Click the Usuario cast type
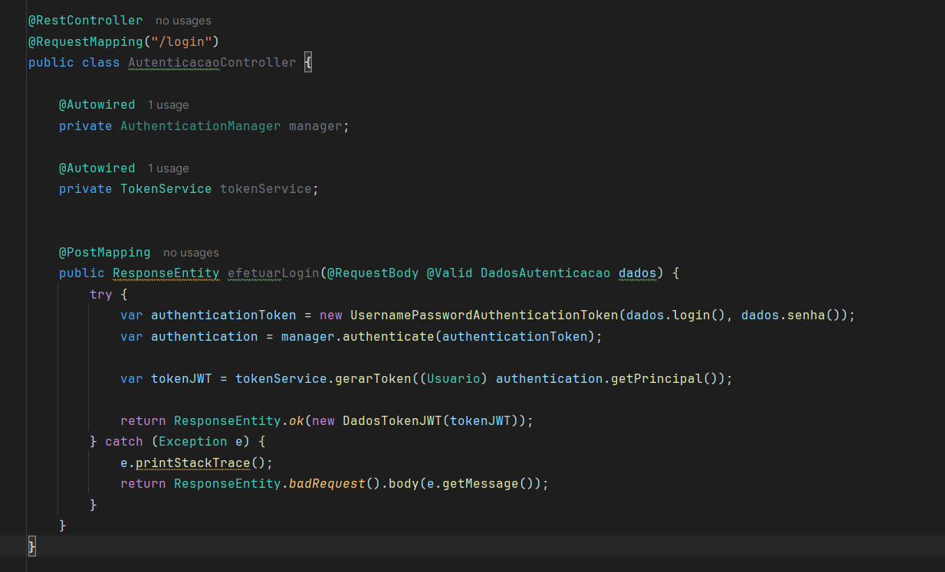Image resolution: width=945 pixels, height=572 pixels. coord(453,379)
